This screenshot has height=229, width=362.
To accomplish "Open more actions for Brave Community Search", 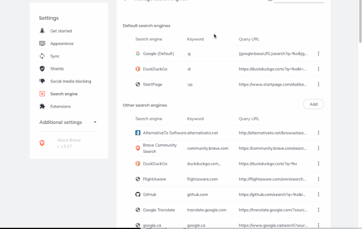I will point(318,148).
